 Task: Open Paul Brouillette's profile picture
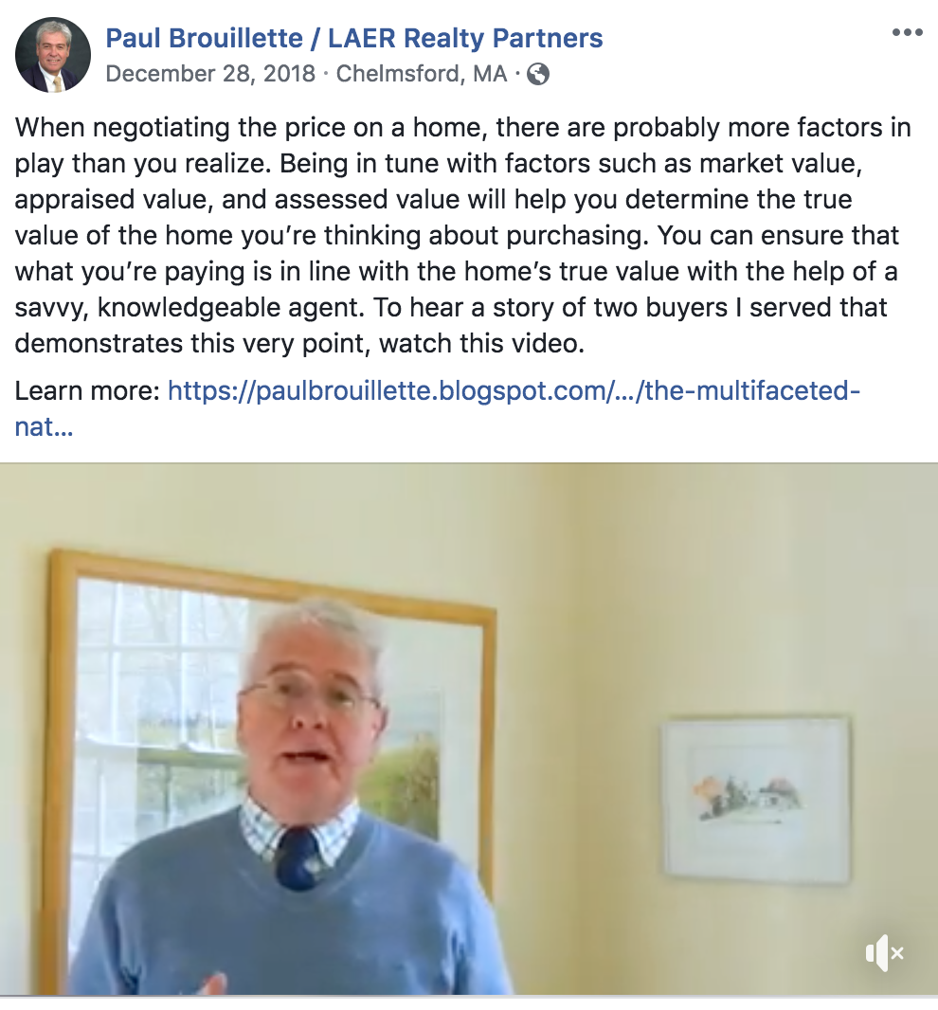point(53,55)
